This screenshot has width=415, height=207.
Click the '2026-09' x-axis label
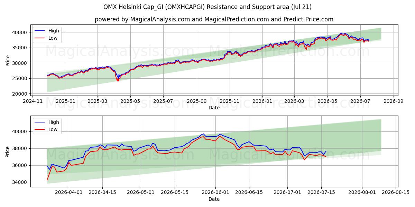coord(393,101)
